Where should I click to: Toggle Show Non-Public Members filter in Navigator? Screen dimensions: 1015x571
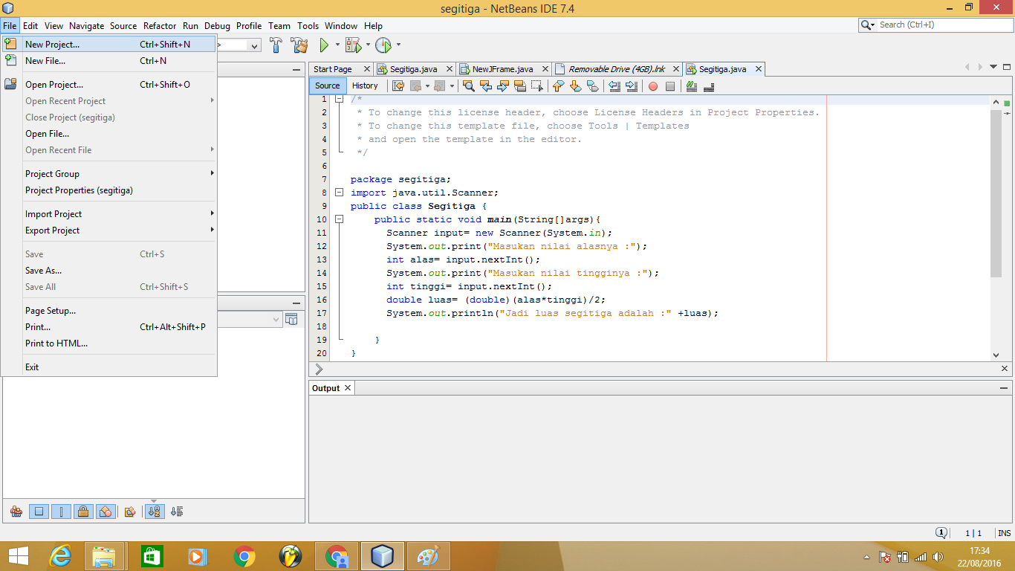[83, 512]
